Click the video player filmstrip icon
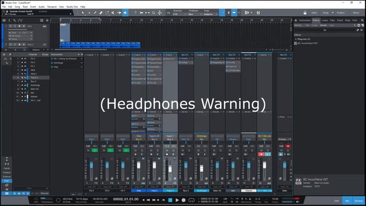Screen dimensions: 366x206 [258, 13]
